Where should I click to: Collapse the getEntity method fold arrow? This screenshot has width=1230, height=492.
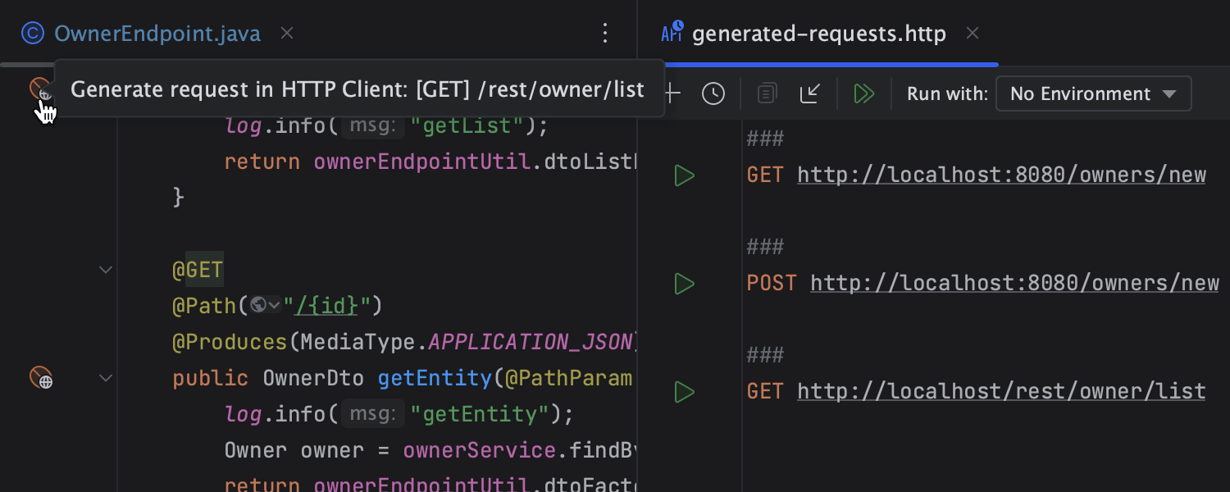point(106,378)
